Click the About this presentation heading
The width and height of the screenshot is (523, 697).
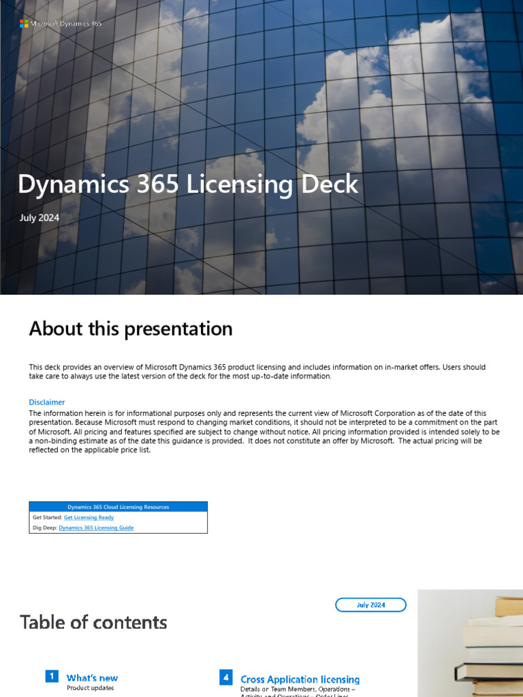[x=131, y=329]
